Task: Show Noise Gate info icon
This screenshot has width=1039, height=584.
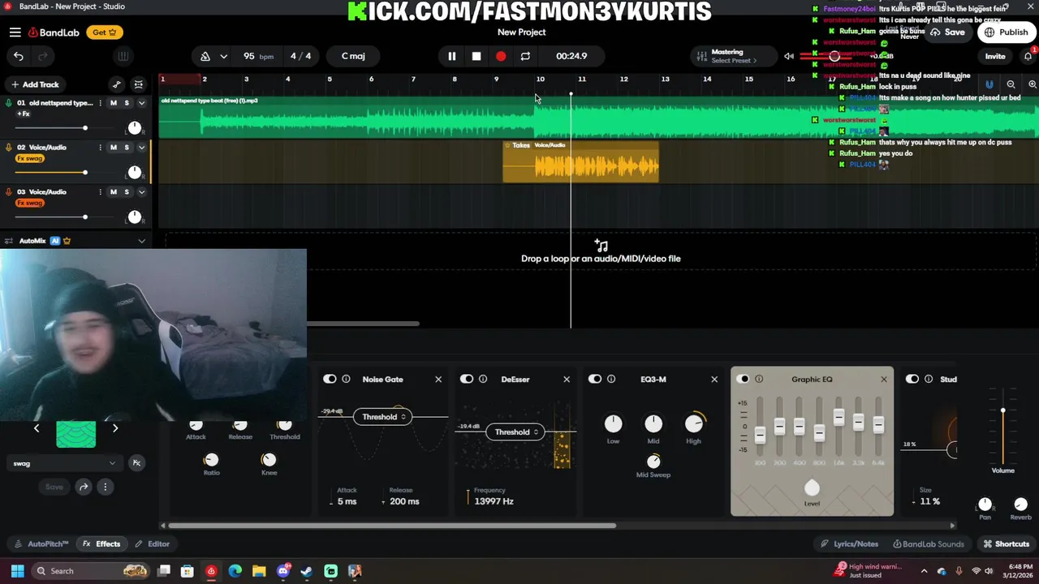Action: (x=346, y=379)
